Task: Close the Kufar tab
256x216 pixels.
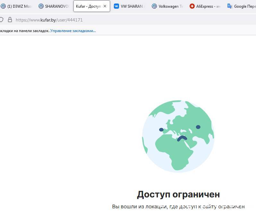Action: (x=105, y=6)
